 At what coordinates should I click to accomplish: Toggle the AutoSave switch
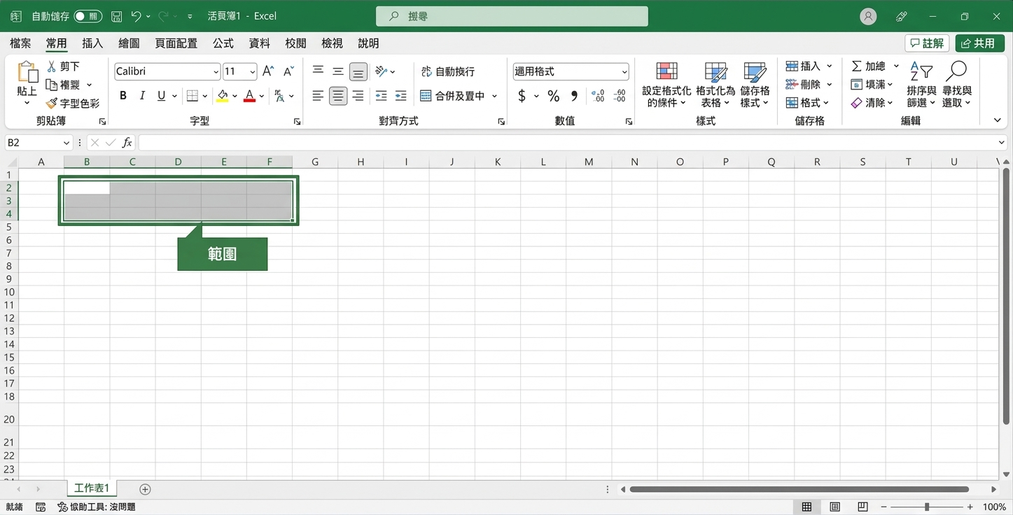(x=88, y=16)
